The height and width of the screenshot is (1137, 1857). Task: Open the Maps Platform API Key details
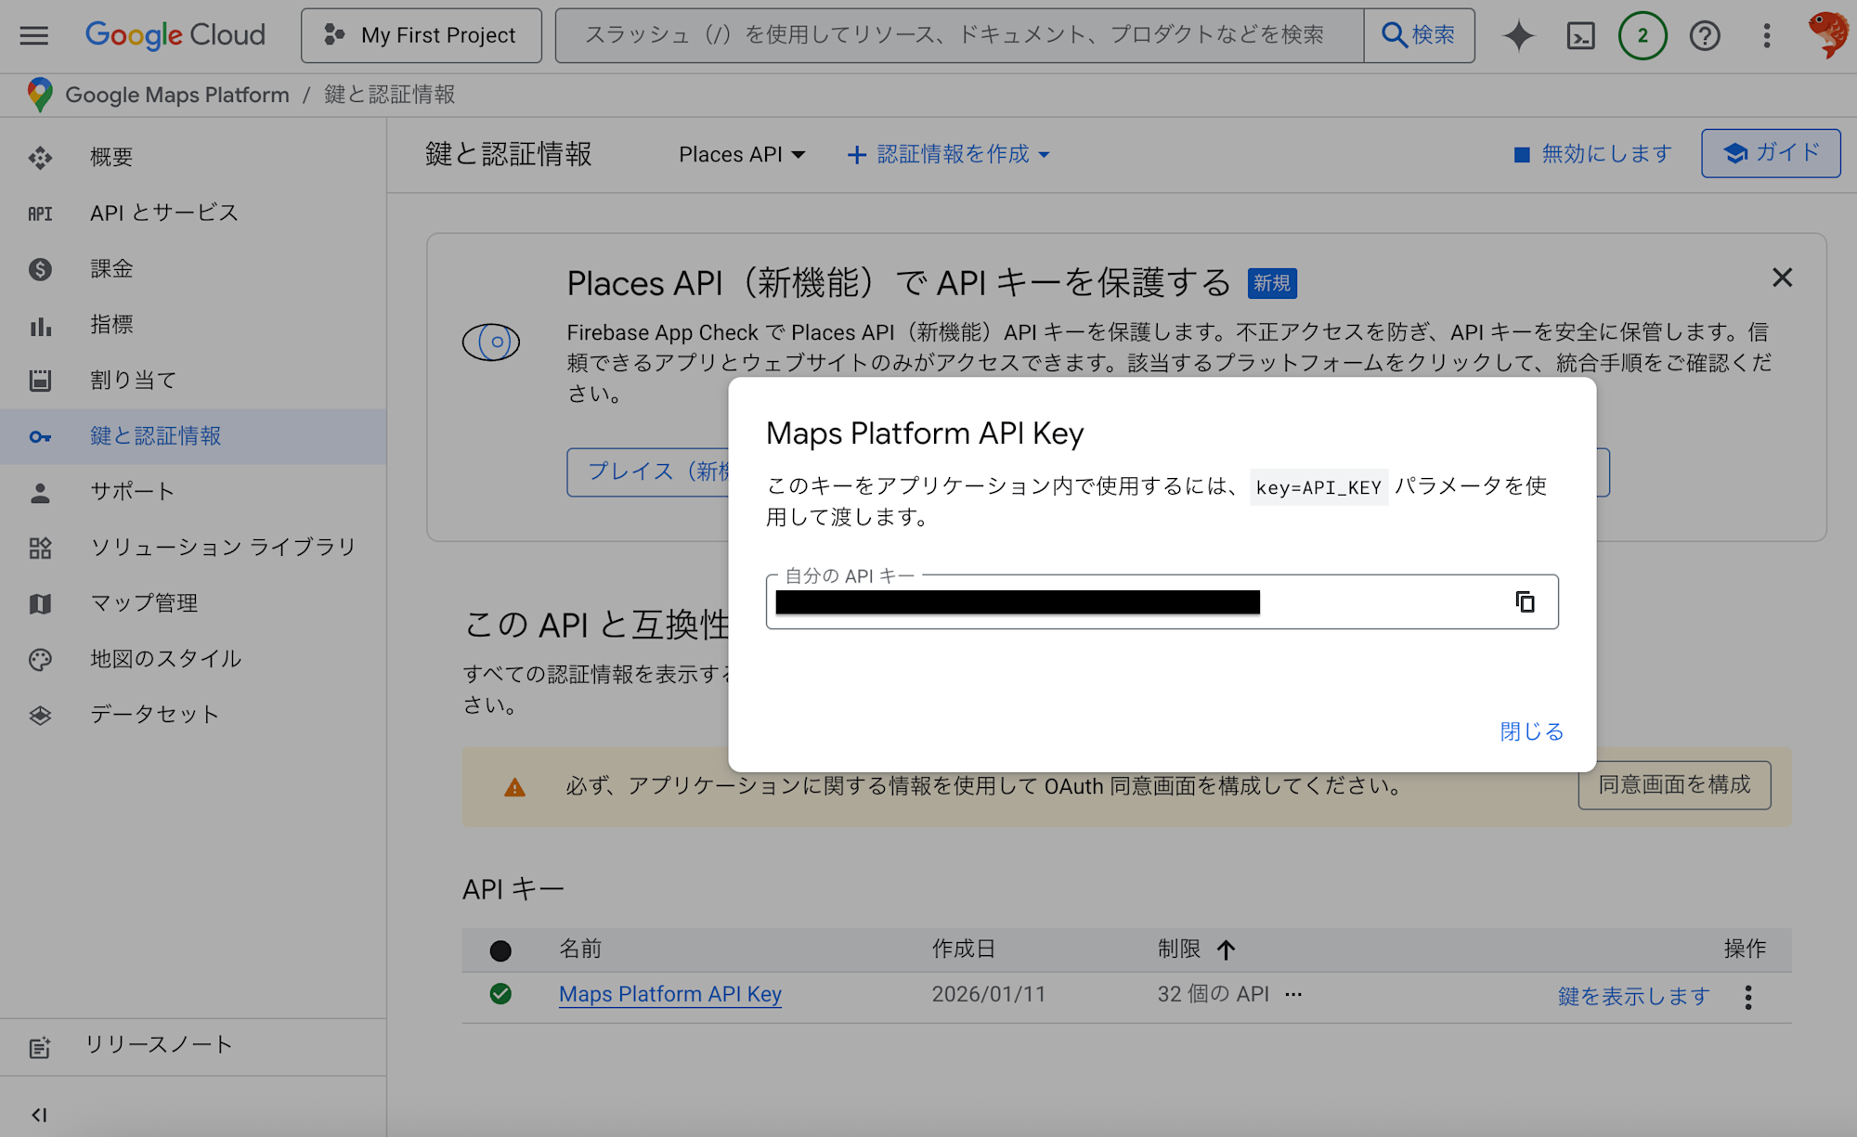coord(669,994)
